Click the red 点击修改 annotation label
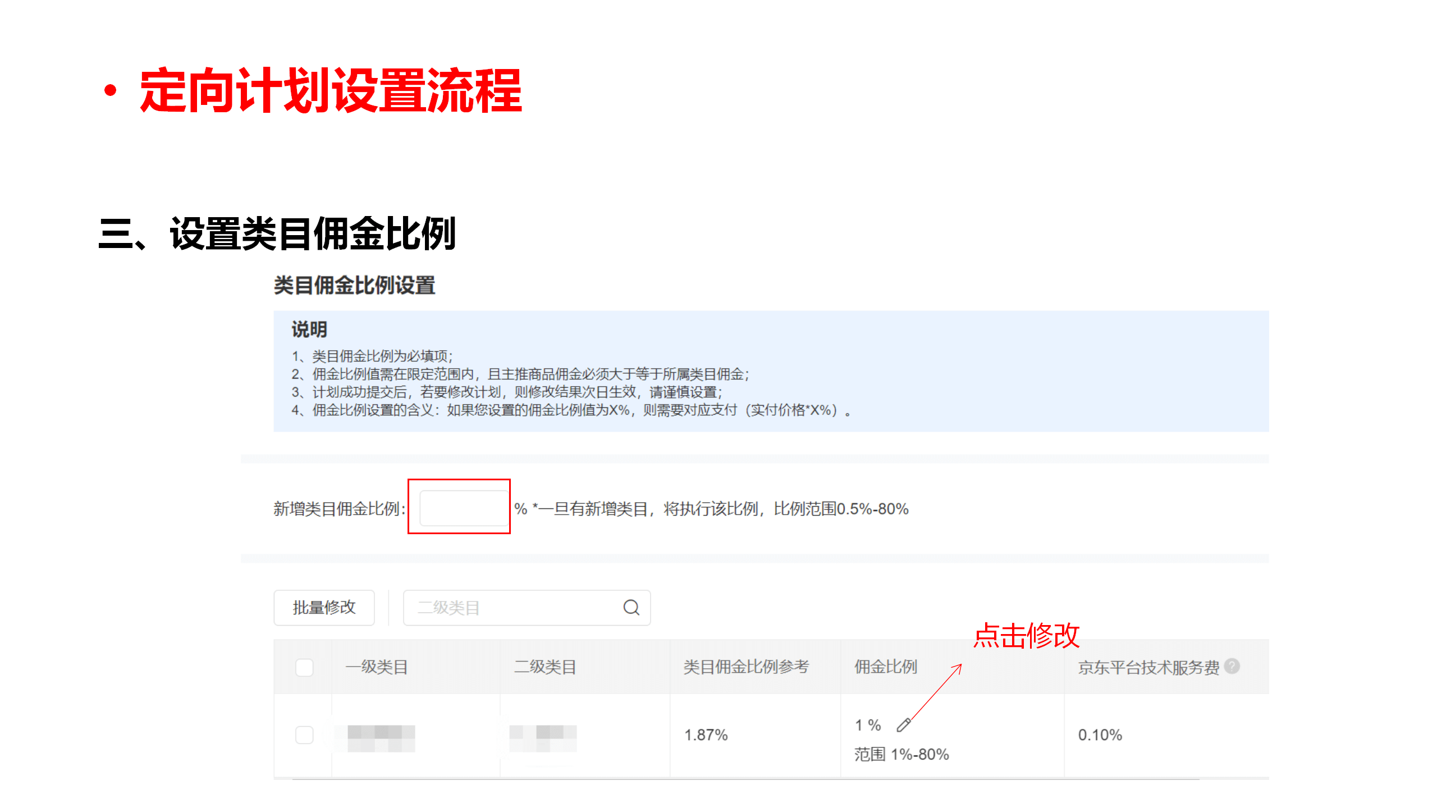Image resolution: width=1437 pixels, height=808 pixels. [1026, 636]
